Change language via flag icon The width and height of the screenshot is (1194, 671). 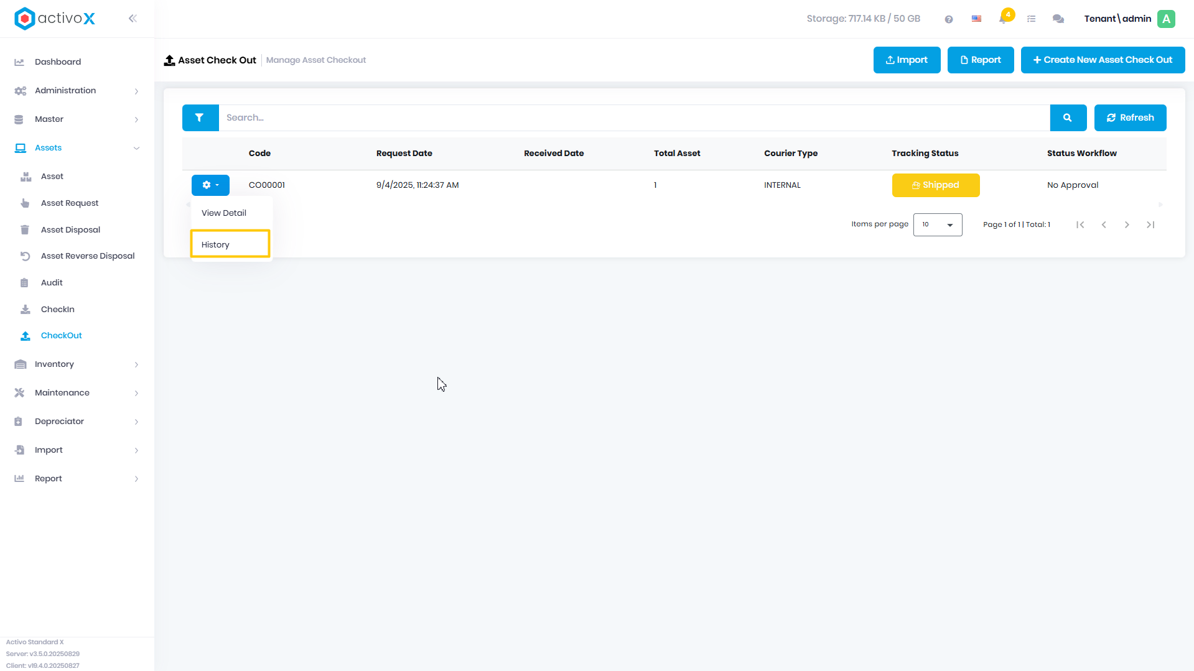(x=976, y=19)
